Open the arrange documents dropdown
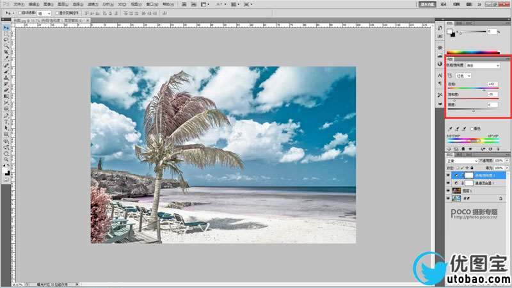Screen dimensions: 512x288 (x=235, y=4)
